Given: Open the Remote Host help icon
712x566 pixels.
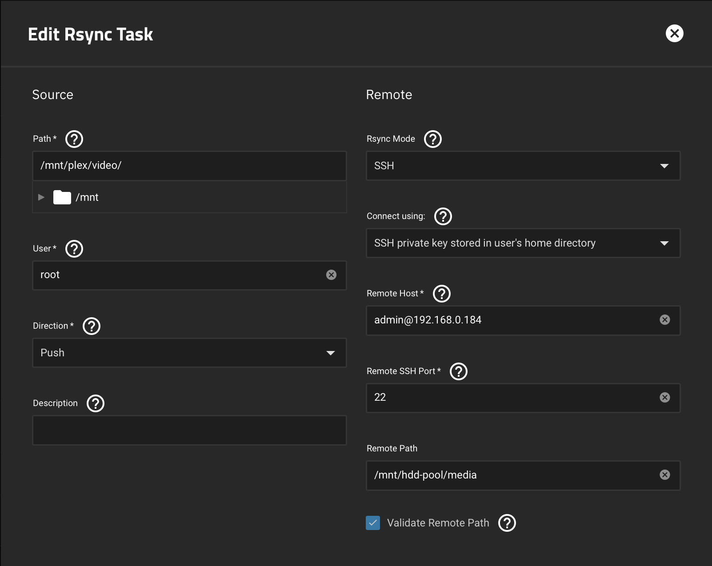Looking at the screenshot, I should coord(442,294).
